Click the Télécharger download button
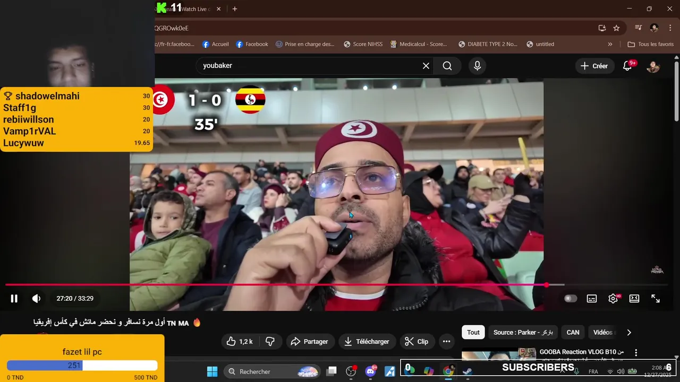The image size is (680, 382). 367,342
